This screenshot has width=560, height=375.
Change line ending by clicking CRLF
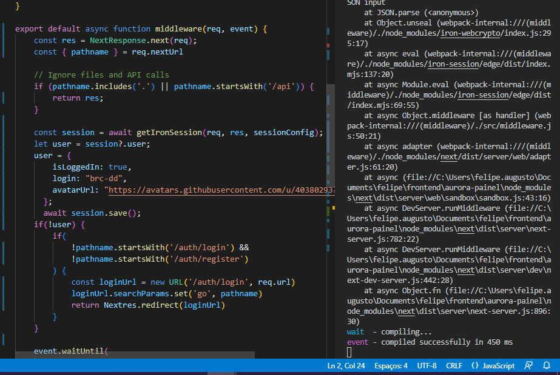454,365
